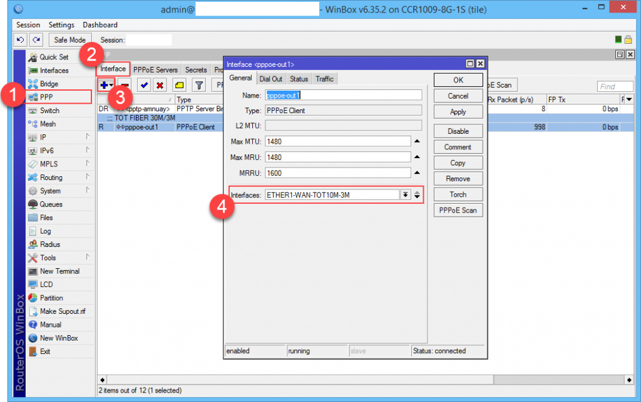Expand the IPv6 submenu
Screen dimensions: 641x402
pos(88,151)
